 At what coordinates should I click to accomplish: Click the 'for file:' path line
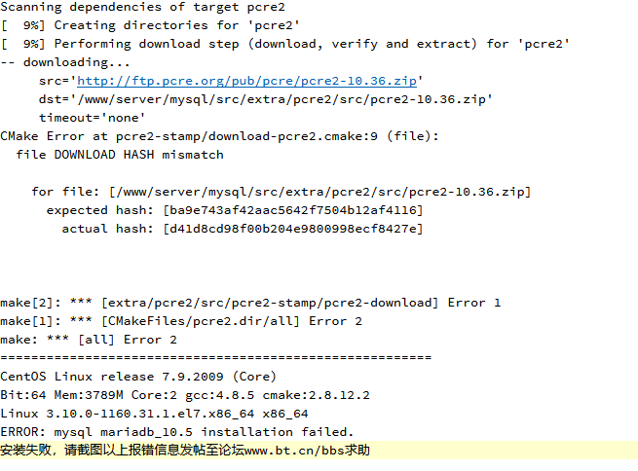pyautogui.click(x=281, y=192)
